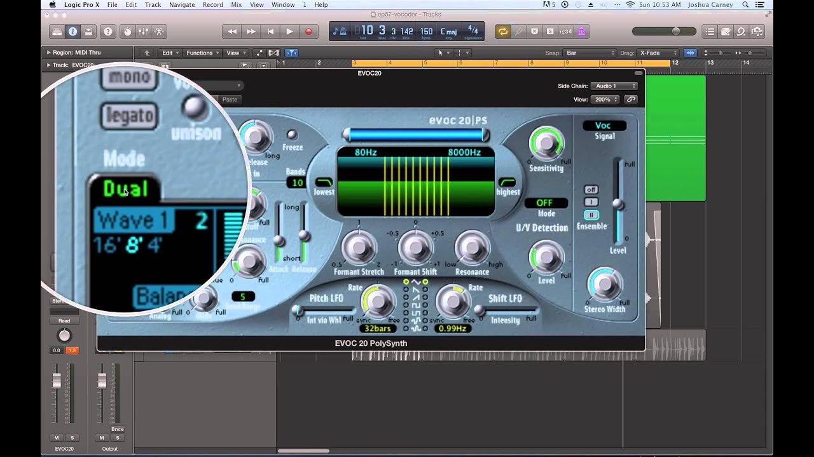
Task: Open the Apple Loops browser icon
Action: 742,31
